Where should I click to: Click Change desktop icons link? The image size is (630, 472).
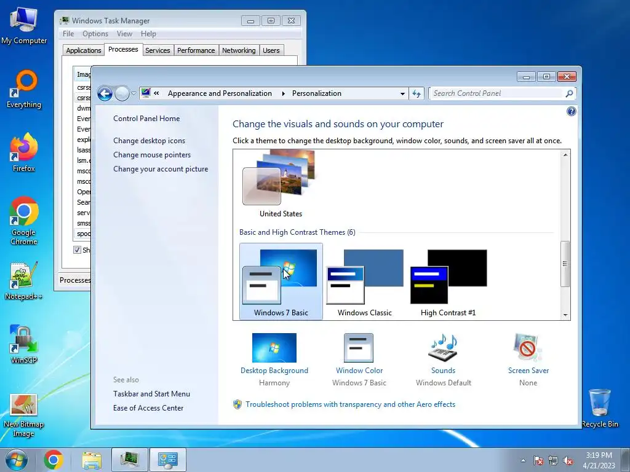pyautogui.click(x=149, y=141)
